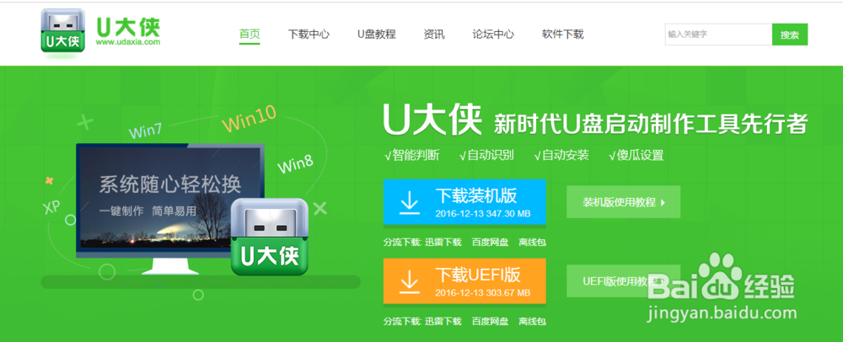The image size is (843, 342).
Task: Click the arrow on 装机版使用教程 button
Action: click(x=663, y=202)
